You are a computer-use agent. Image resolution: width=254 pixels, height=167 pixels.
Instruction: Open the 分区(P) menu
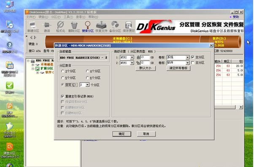click(56, 17)
